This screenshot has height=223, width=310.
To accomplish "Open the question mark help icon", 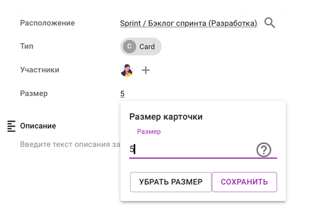I will tap(264, 150).
